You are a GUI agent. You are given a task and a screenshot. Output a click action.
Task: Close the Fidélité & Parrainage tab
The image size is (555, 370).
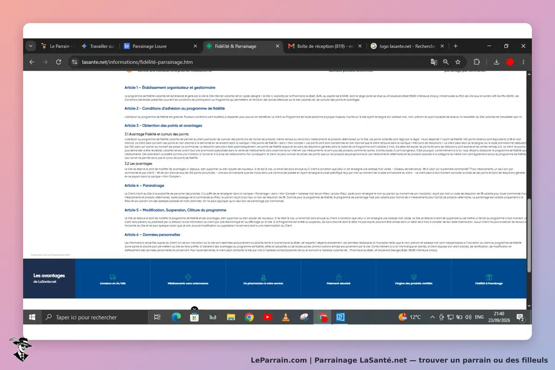point(277,46)
